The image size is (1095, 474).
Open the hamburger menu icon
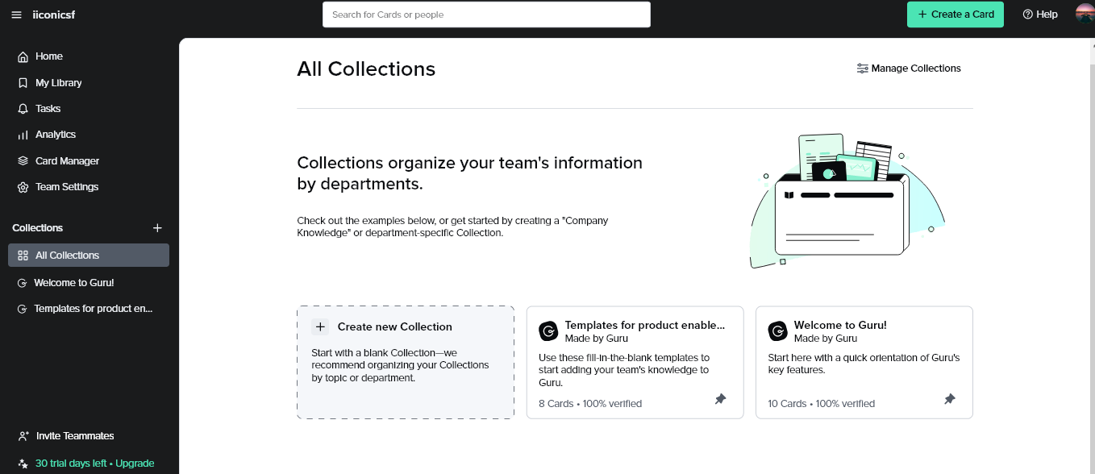click(x=16, y=15)
